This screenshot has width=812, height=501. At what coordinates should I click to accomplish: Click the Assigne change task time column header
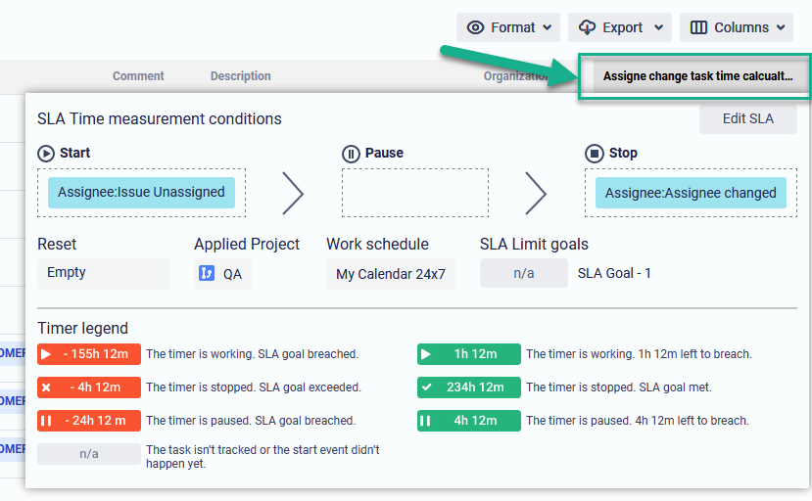pyautogui.click(x=696, y=76)
